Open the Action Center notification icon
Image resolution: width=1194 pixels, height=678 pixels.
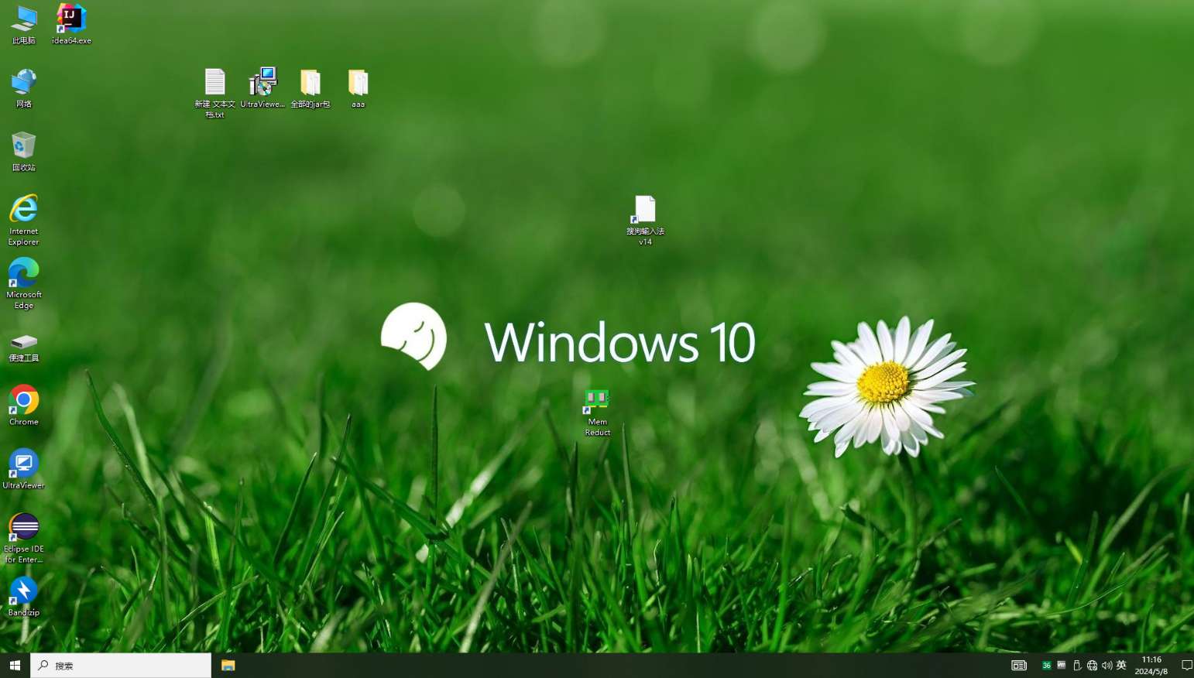(x=1186, y=666)
